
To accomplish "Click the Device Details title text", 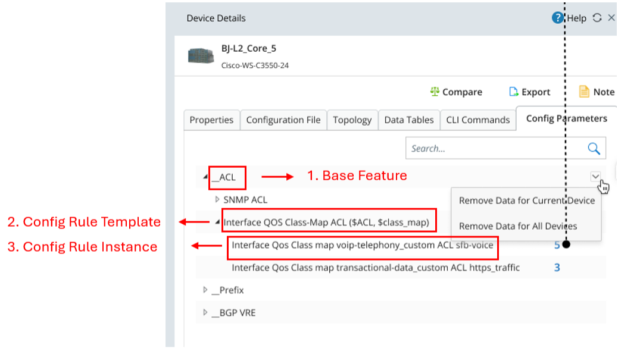I will (x=216, y=18).
